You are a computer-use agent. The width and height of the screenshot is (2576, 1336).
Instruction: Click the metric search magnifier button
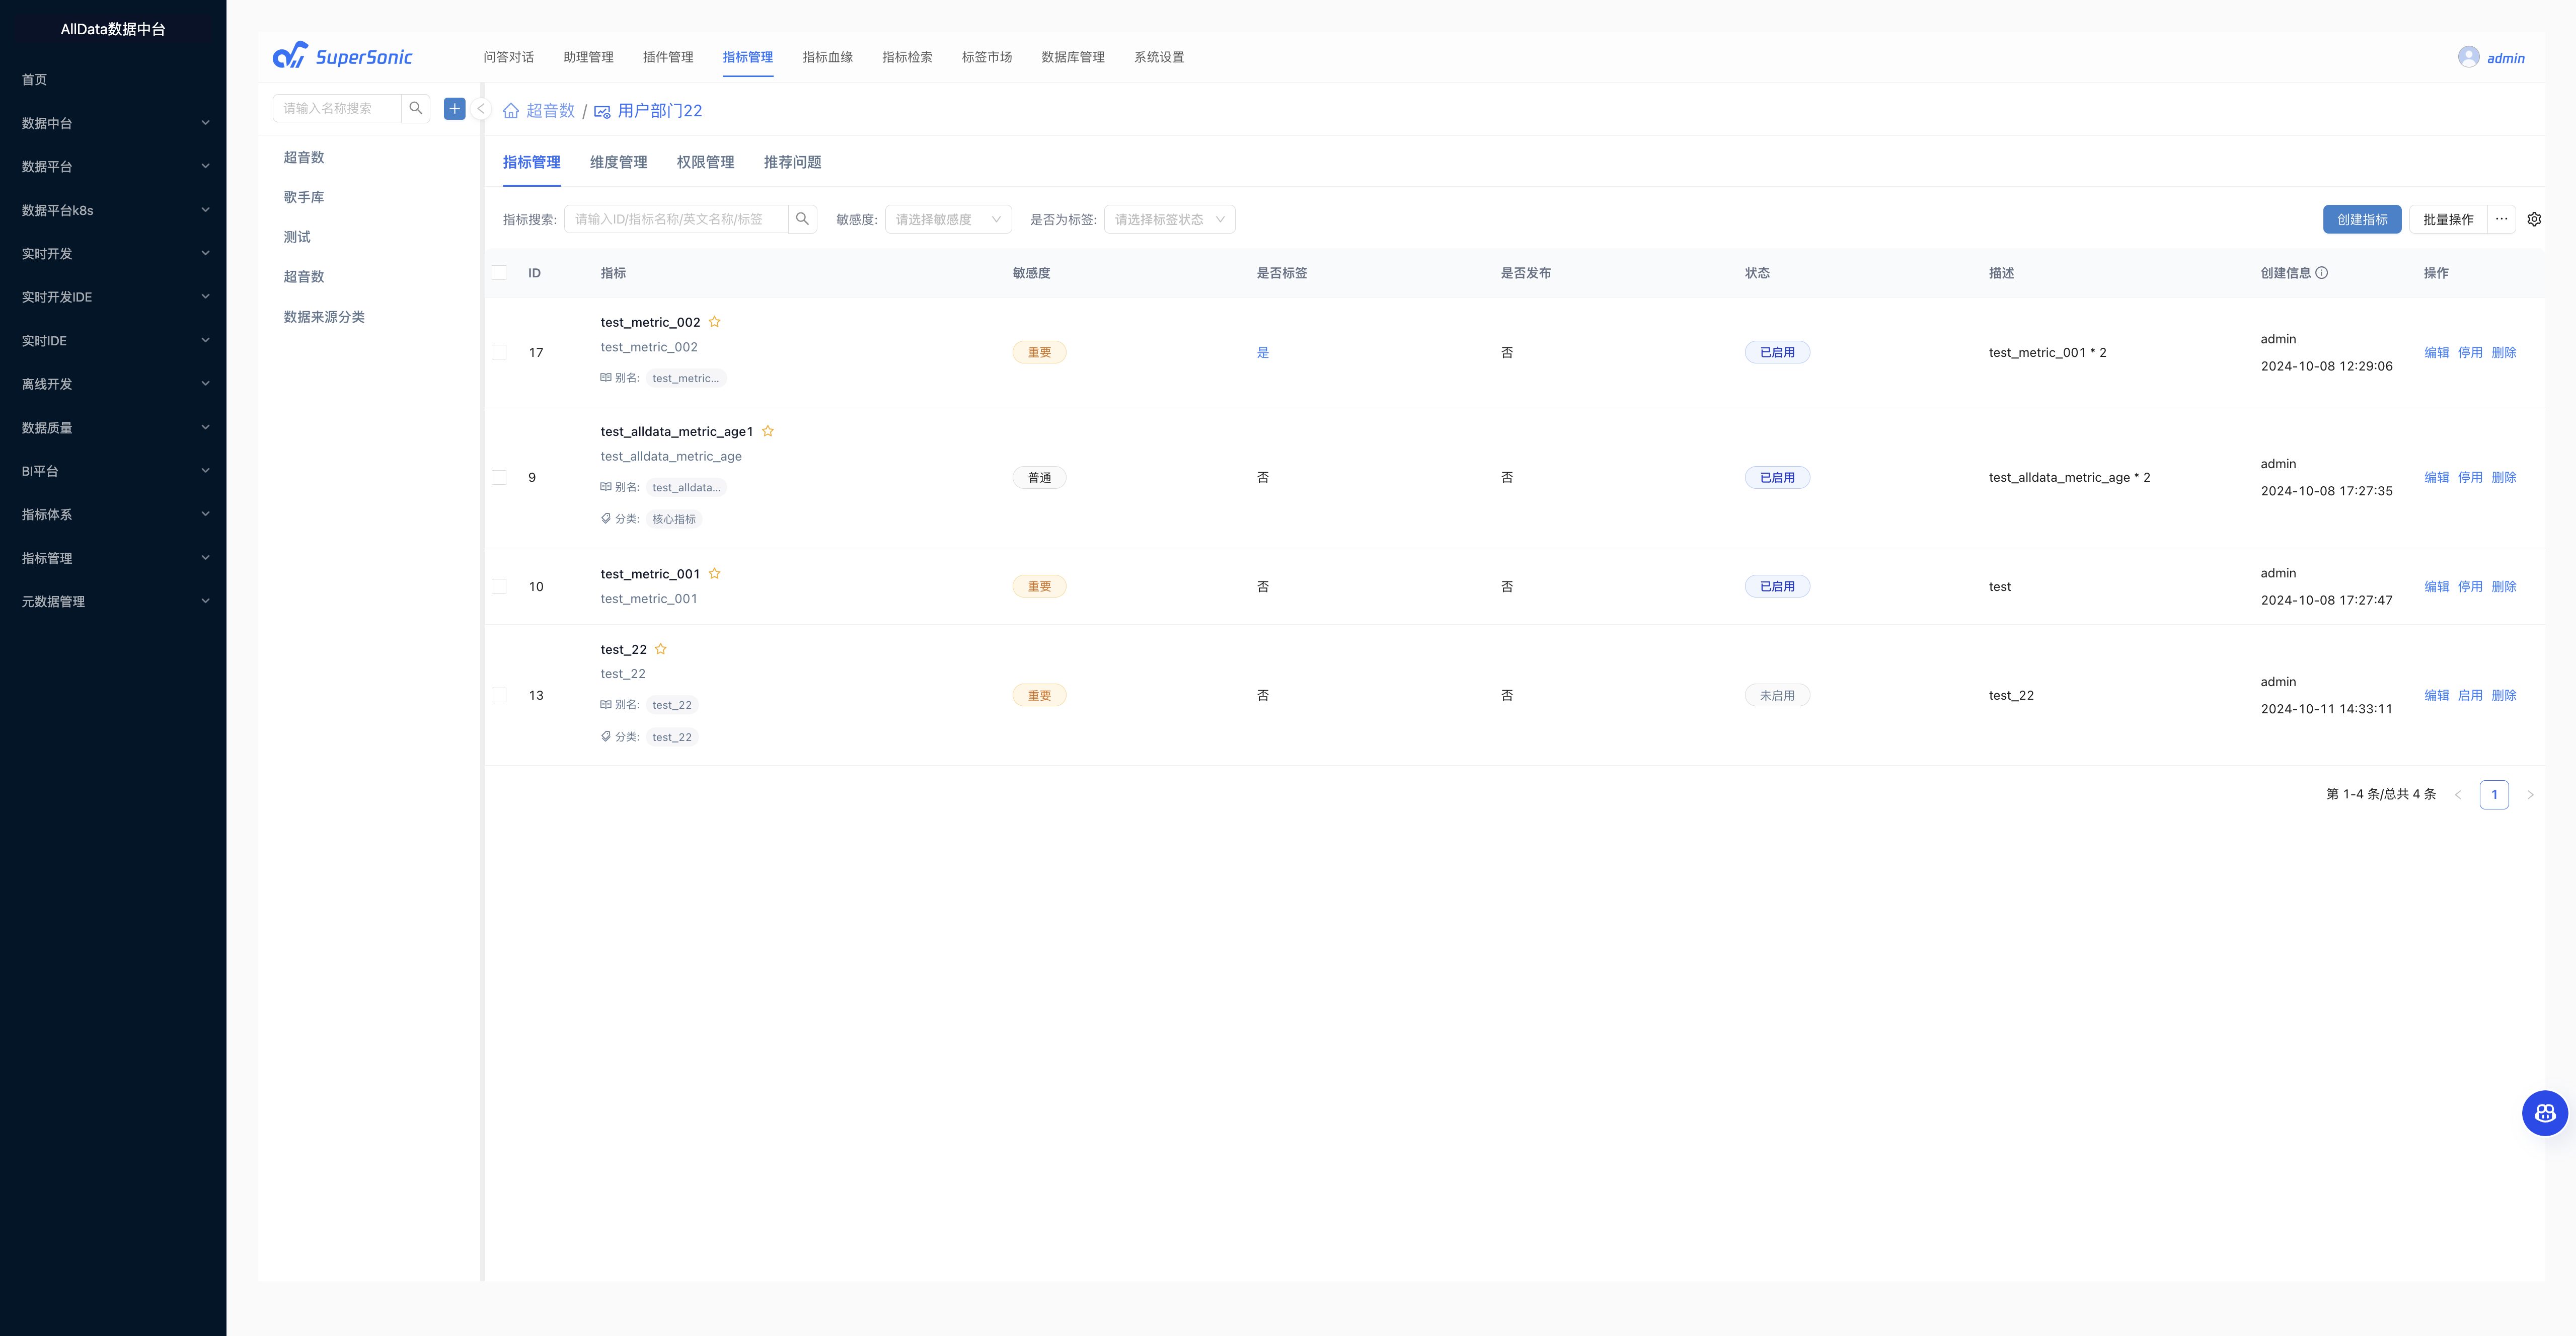802,219
